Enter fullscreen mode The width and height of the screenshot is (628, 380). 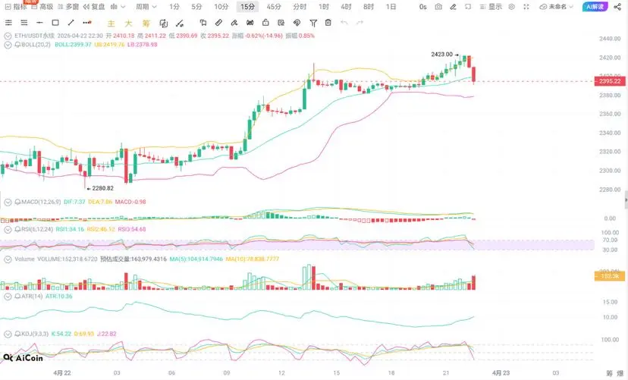526,7
